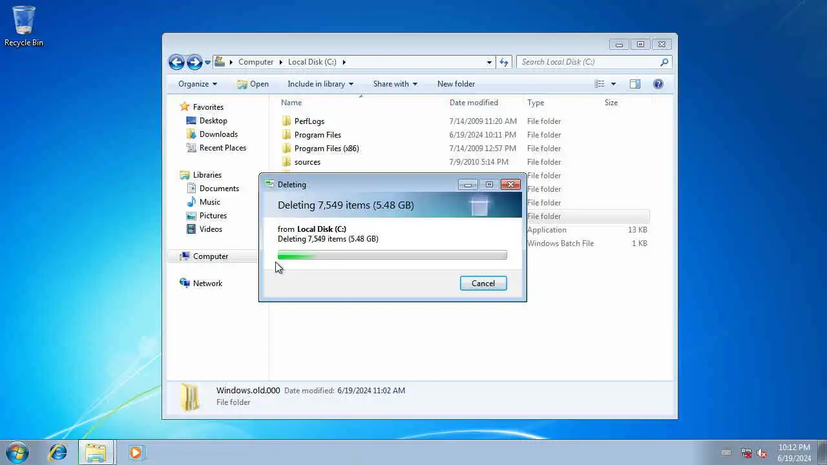Click the Deleting dialog title icon
This screenshot has height=465, width=827.
tap(270, 185)
